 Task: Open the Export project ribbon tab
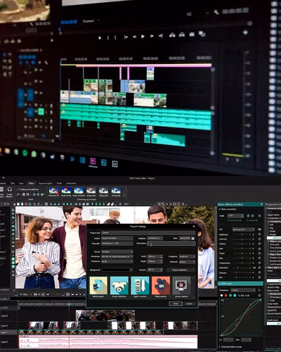(x=46, y=183)
